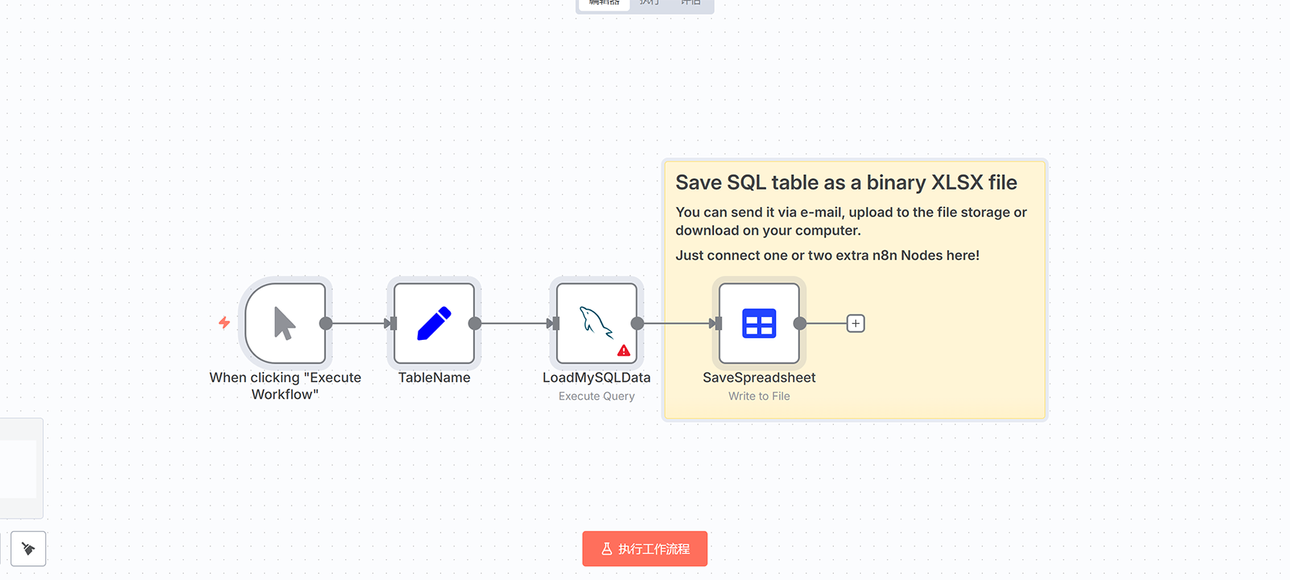Click the sticky note title about XLSX file

pyautogui.click(x=846, y=183)
